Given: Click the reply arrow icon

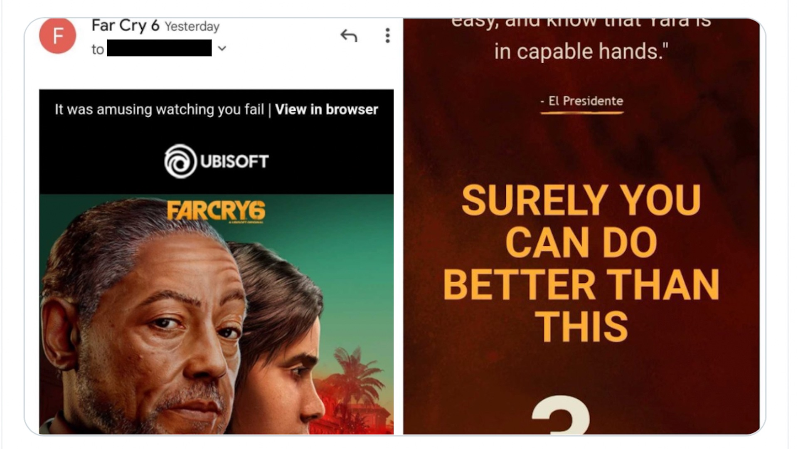Looking at the screenshot, I should (x=349, y=36).
